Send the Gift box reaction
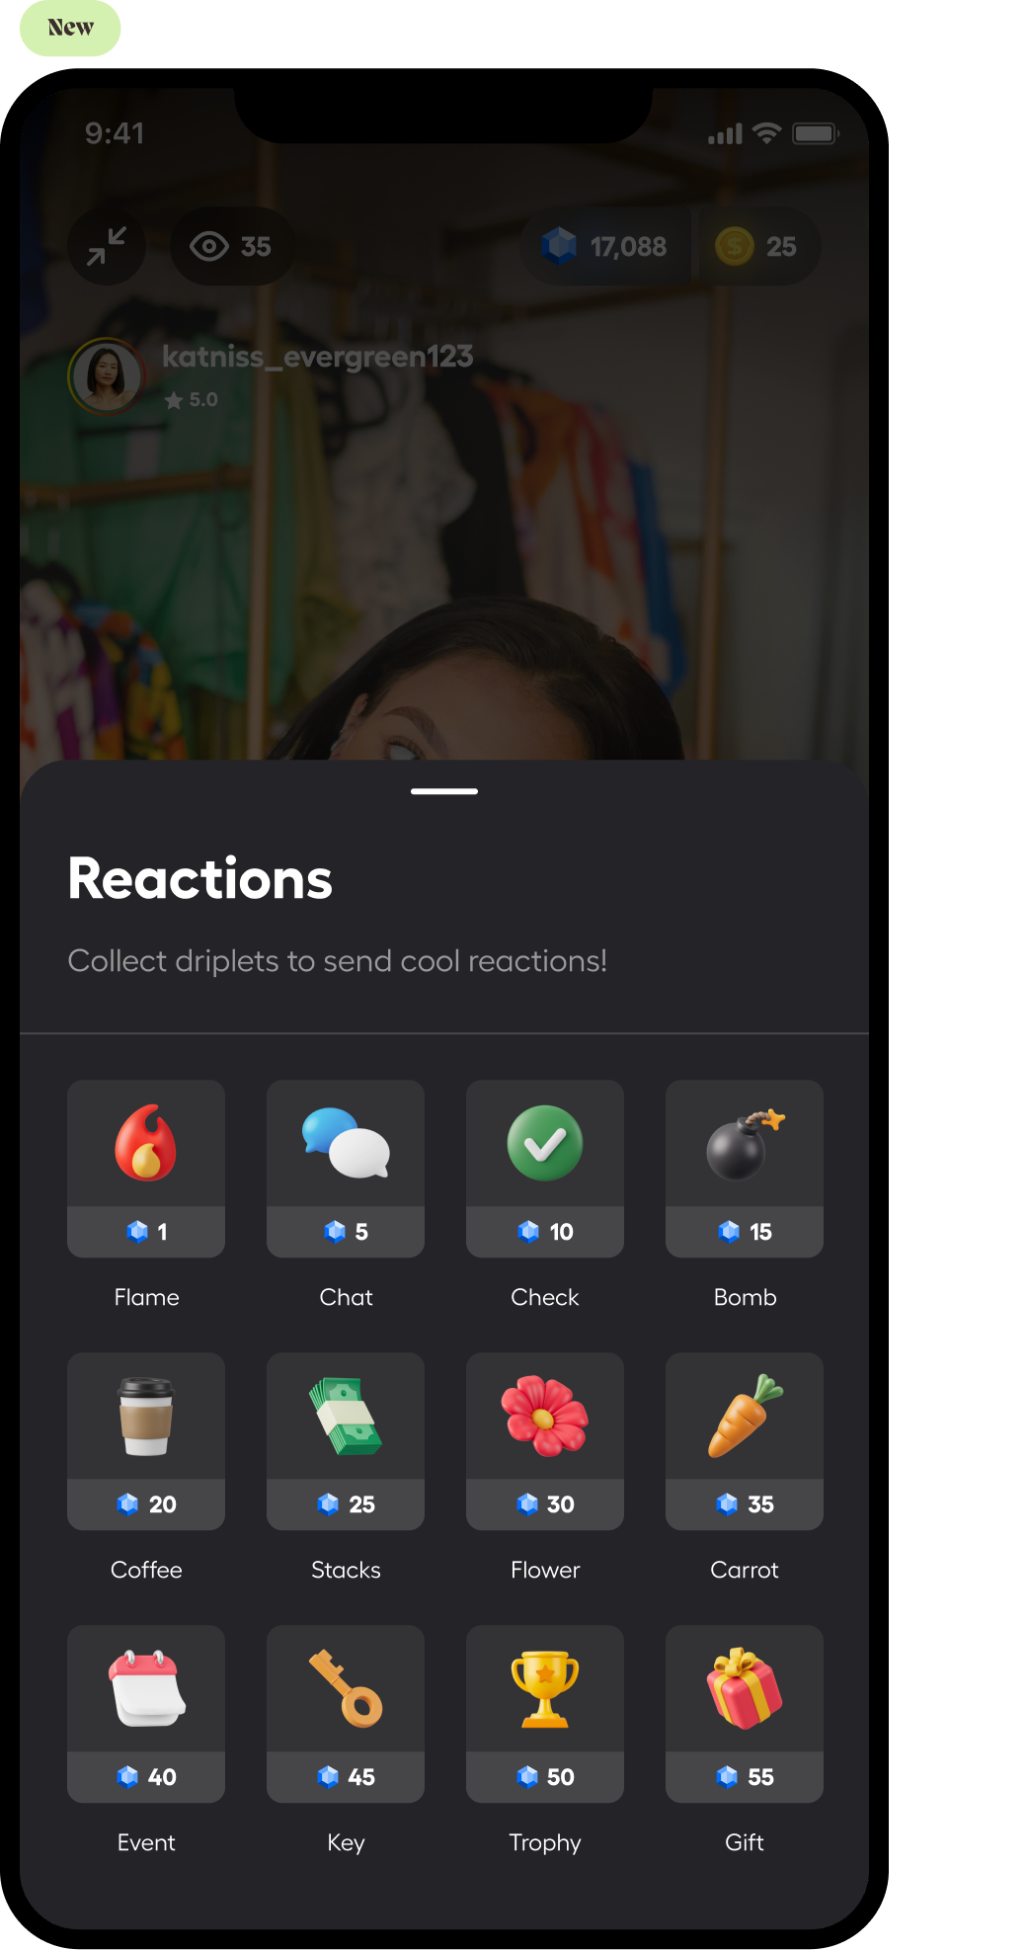 [x=745, y=1713]
